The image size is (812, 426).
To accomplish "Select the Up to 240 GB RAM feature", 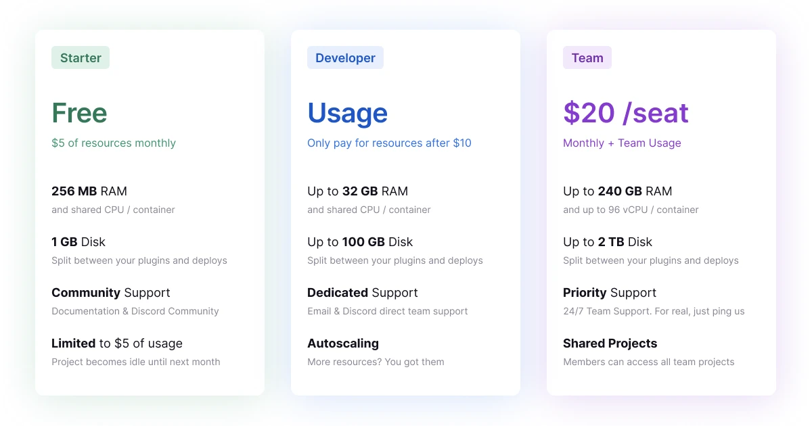I will point(617,191).
